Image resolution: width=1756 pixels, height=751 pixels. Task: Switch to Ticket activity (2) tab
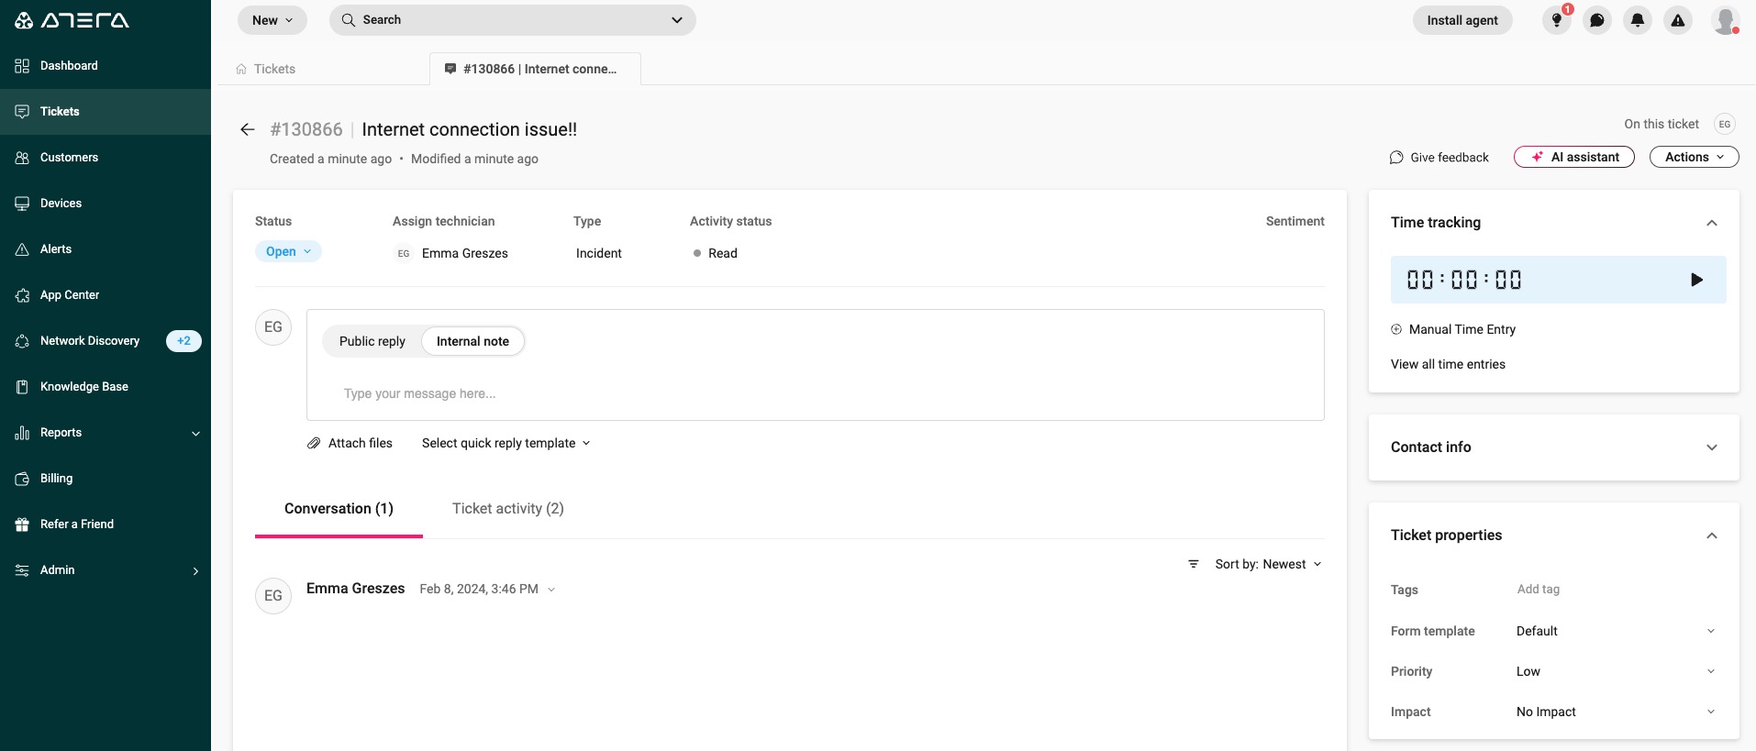(508, 509)
